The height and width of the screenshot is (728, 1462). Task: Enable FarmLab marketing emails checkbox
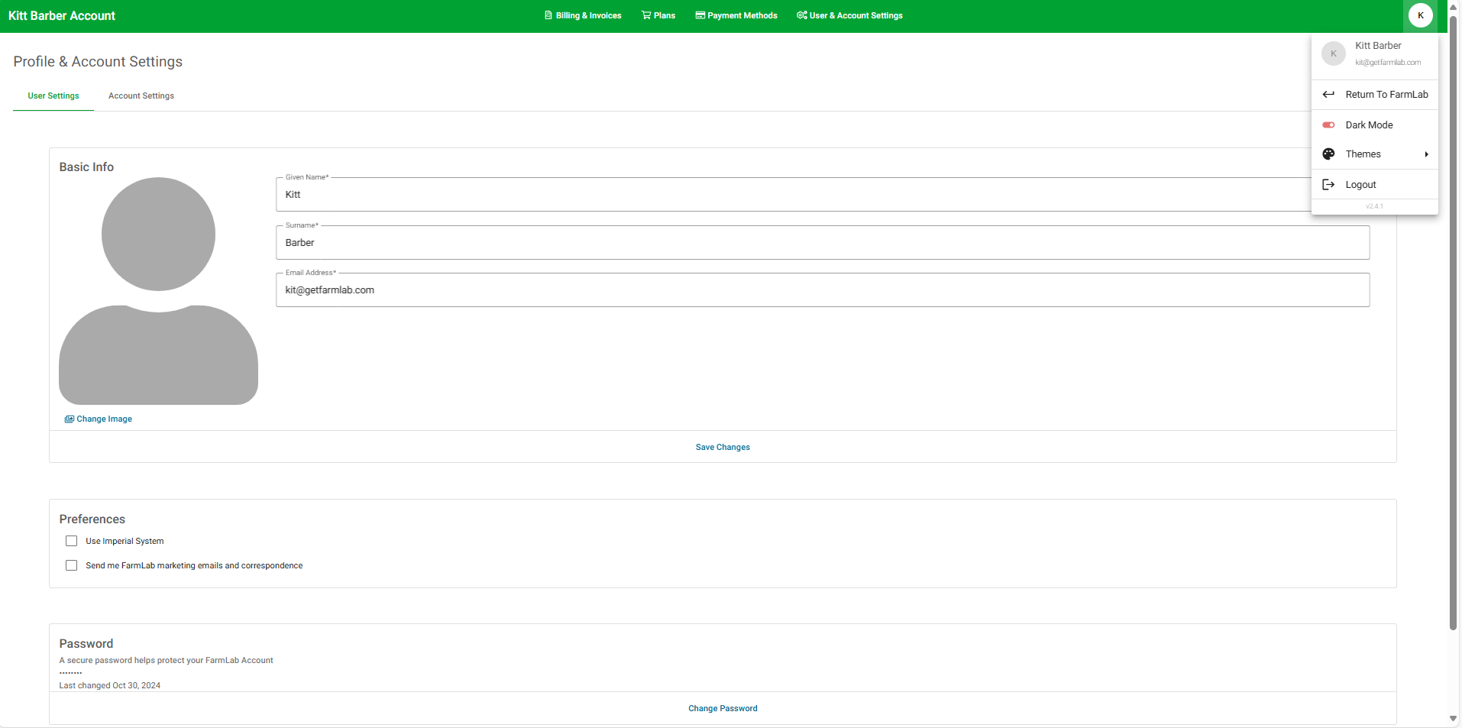coord(72,565)
